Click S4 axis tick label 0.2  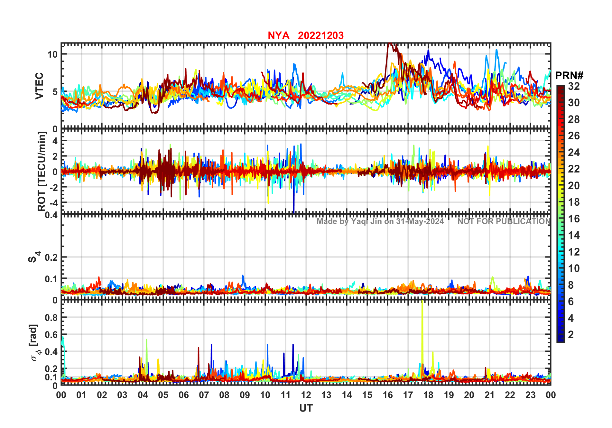(x=51, y=257)
